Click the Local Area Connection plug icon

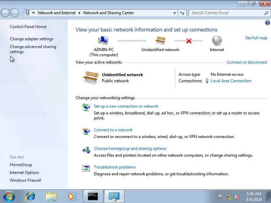pyautogui.click(x=207, y=81)
